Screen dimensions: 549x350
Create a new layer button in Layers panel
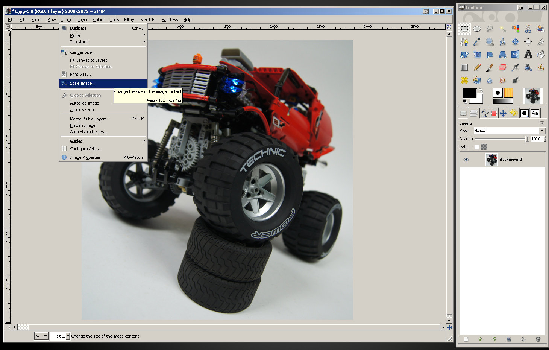click(x=466, y=339)
